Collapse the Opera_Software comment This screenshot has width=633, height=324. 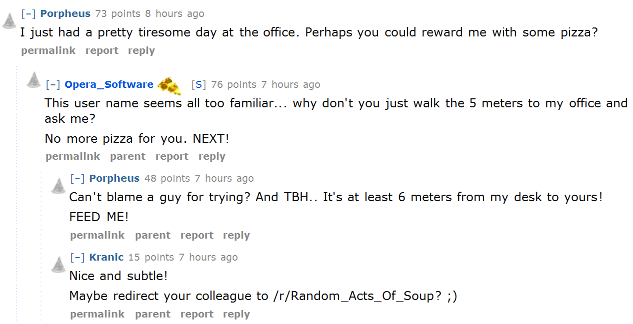(x=52, y=85)
